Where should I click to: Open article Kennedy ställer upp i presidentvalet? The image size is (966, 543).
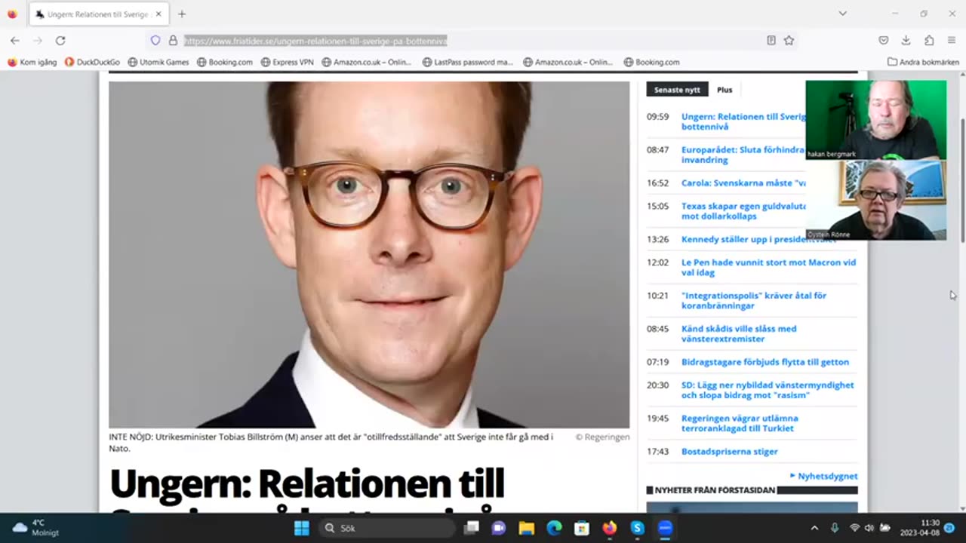(759, 239)
